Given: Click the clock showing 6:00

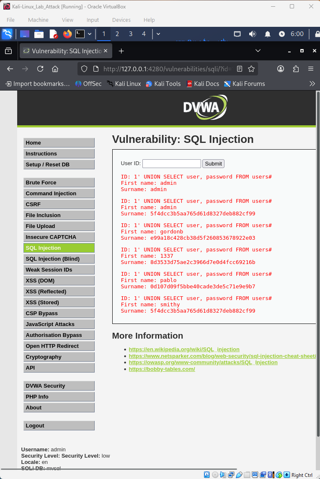Looking at the screenshot, I should click(x=297, y=34).
